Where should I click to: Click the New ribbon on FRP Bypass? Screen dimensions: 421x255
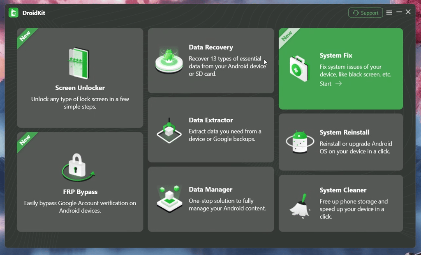pos(25,140)
